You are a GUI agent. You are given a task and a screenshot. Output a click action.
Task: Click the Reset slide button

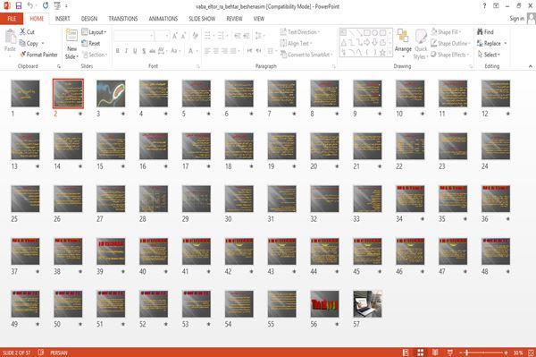(x=91, y=43)
